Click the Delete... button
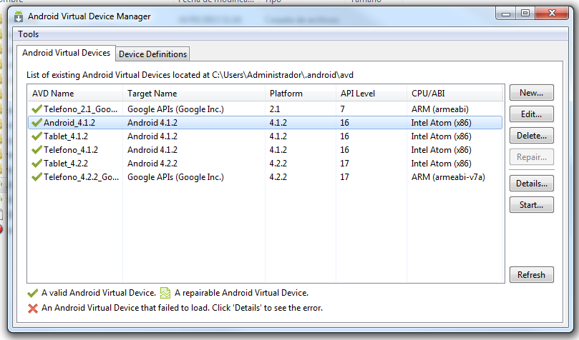This screenshot has height=340, width=579. pyautogui.click(x=531, y=136)
